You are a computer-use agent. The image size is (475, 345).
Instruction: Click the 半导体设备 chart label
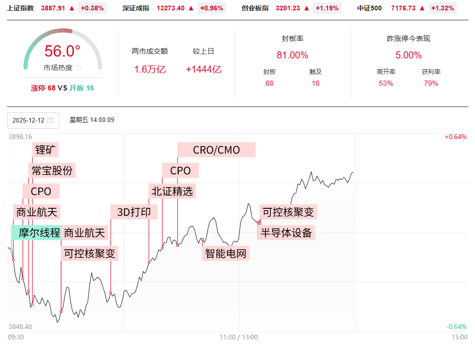click(286, 232)
